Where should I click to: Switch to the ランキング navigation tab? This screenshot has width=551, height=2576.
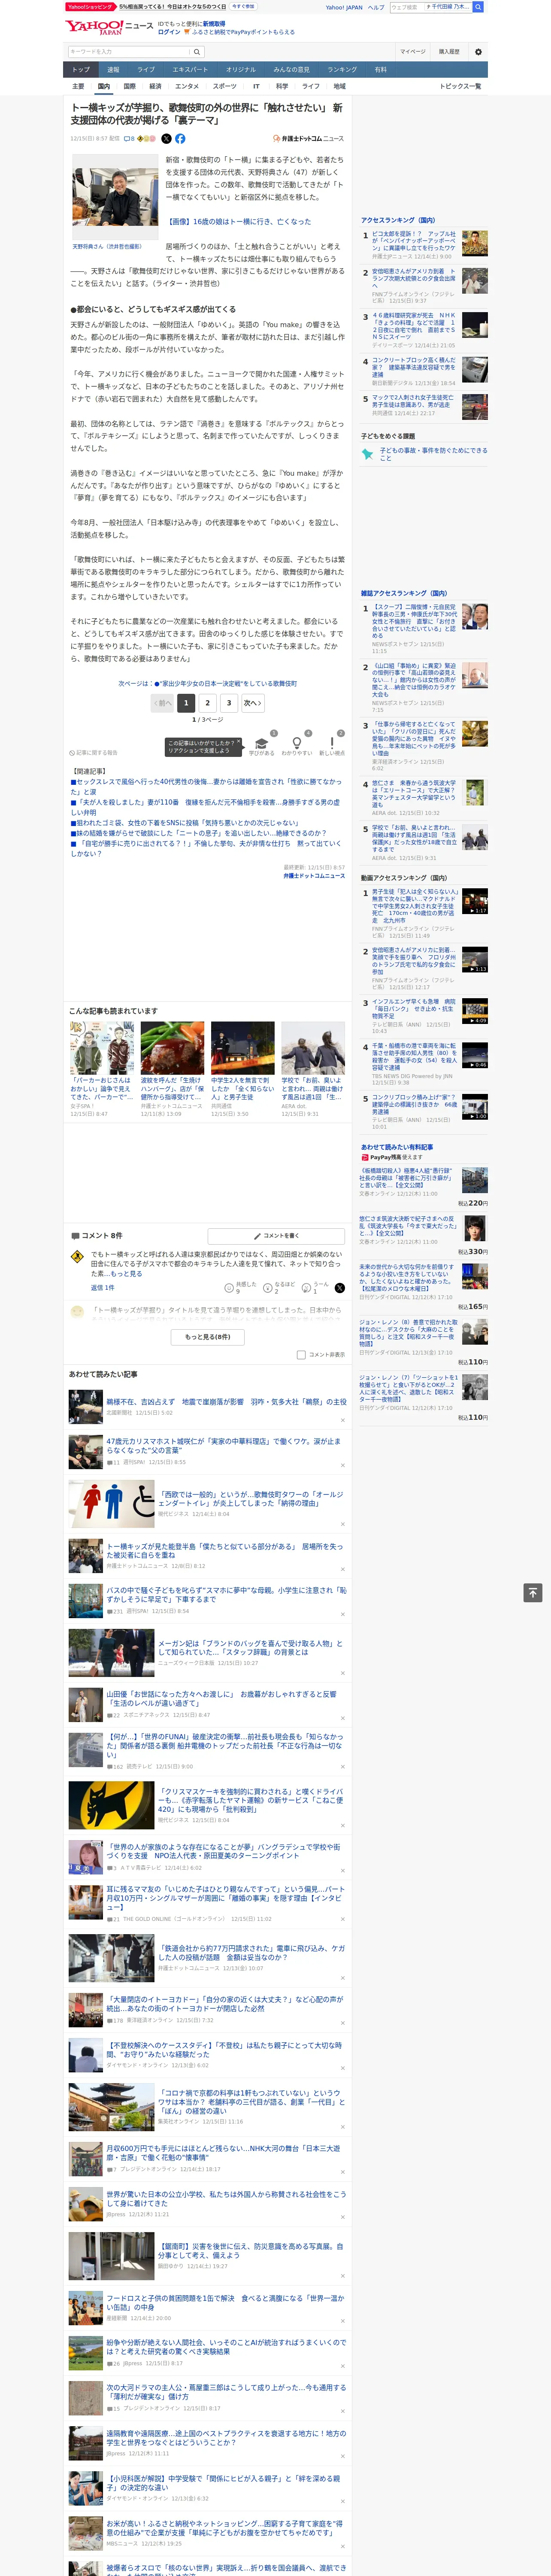click(342, 70)
